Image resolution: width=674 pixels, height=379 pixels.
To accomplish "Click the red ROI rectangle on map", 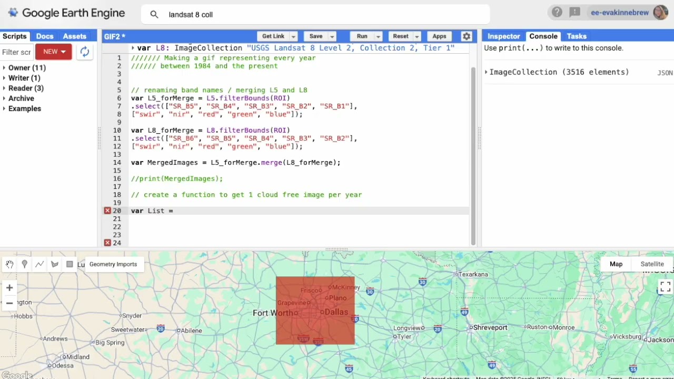I will point(315,311).
